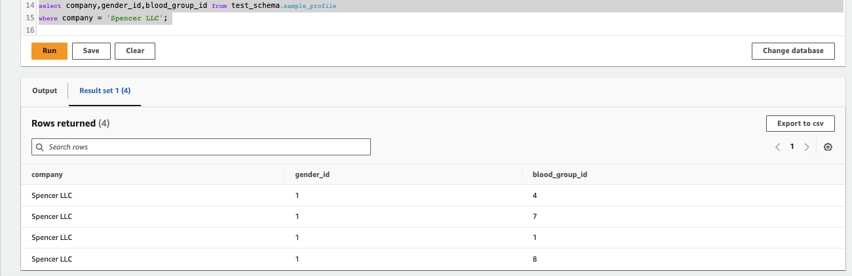Save the current query
Viewport: 852px width, 276px height.
(x=91, y=51)
